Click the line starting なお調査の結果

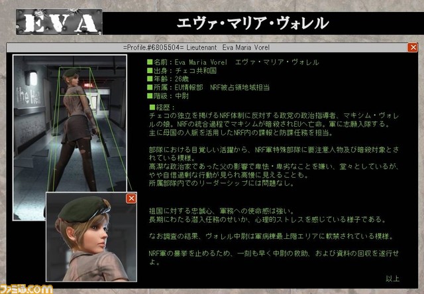click(x=271, y=236)
